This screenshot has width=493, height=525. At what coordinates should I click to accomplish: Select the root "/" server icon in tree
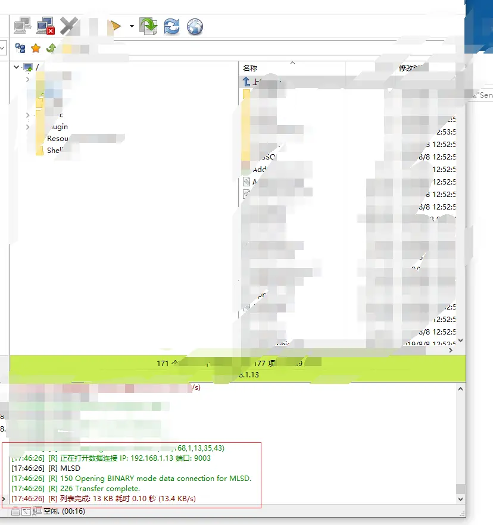coord(28,68)
